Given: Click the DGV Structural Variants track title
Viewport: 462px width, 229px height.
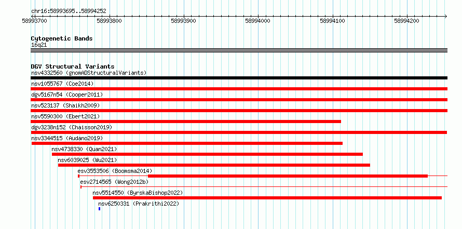Looking at the screenshot, I should pyautogui.click(x=73, y=66).
